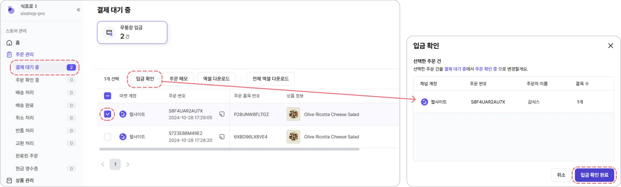This screenshot has width=621, height=187.
Task: Click the horizontal table scrollbar
Action: [x=229, y=149]
